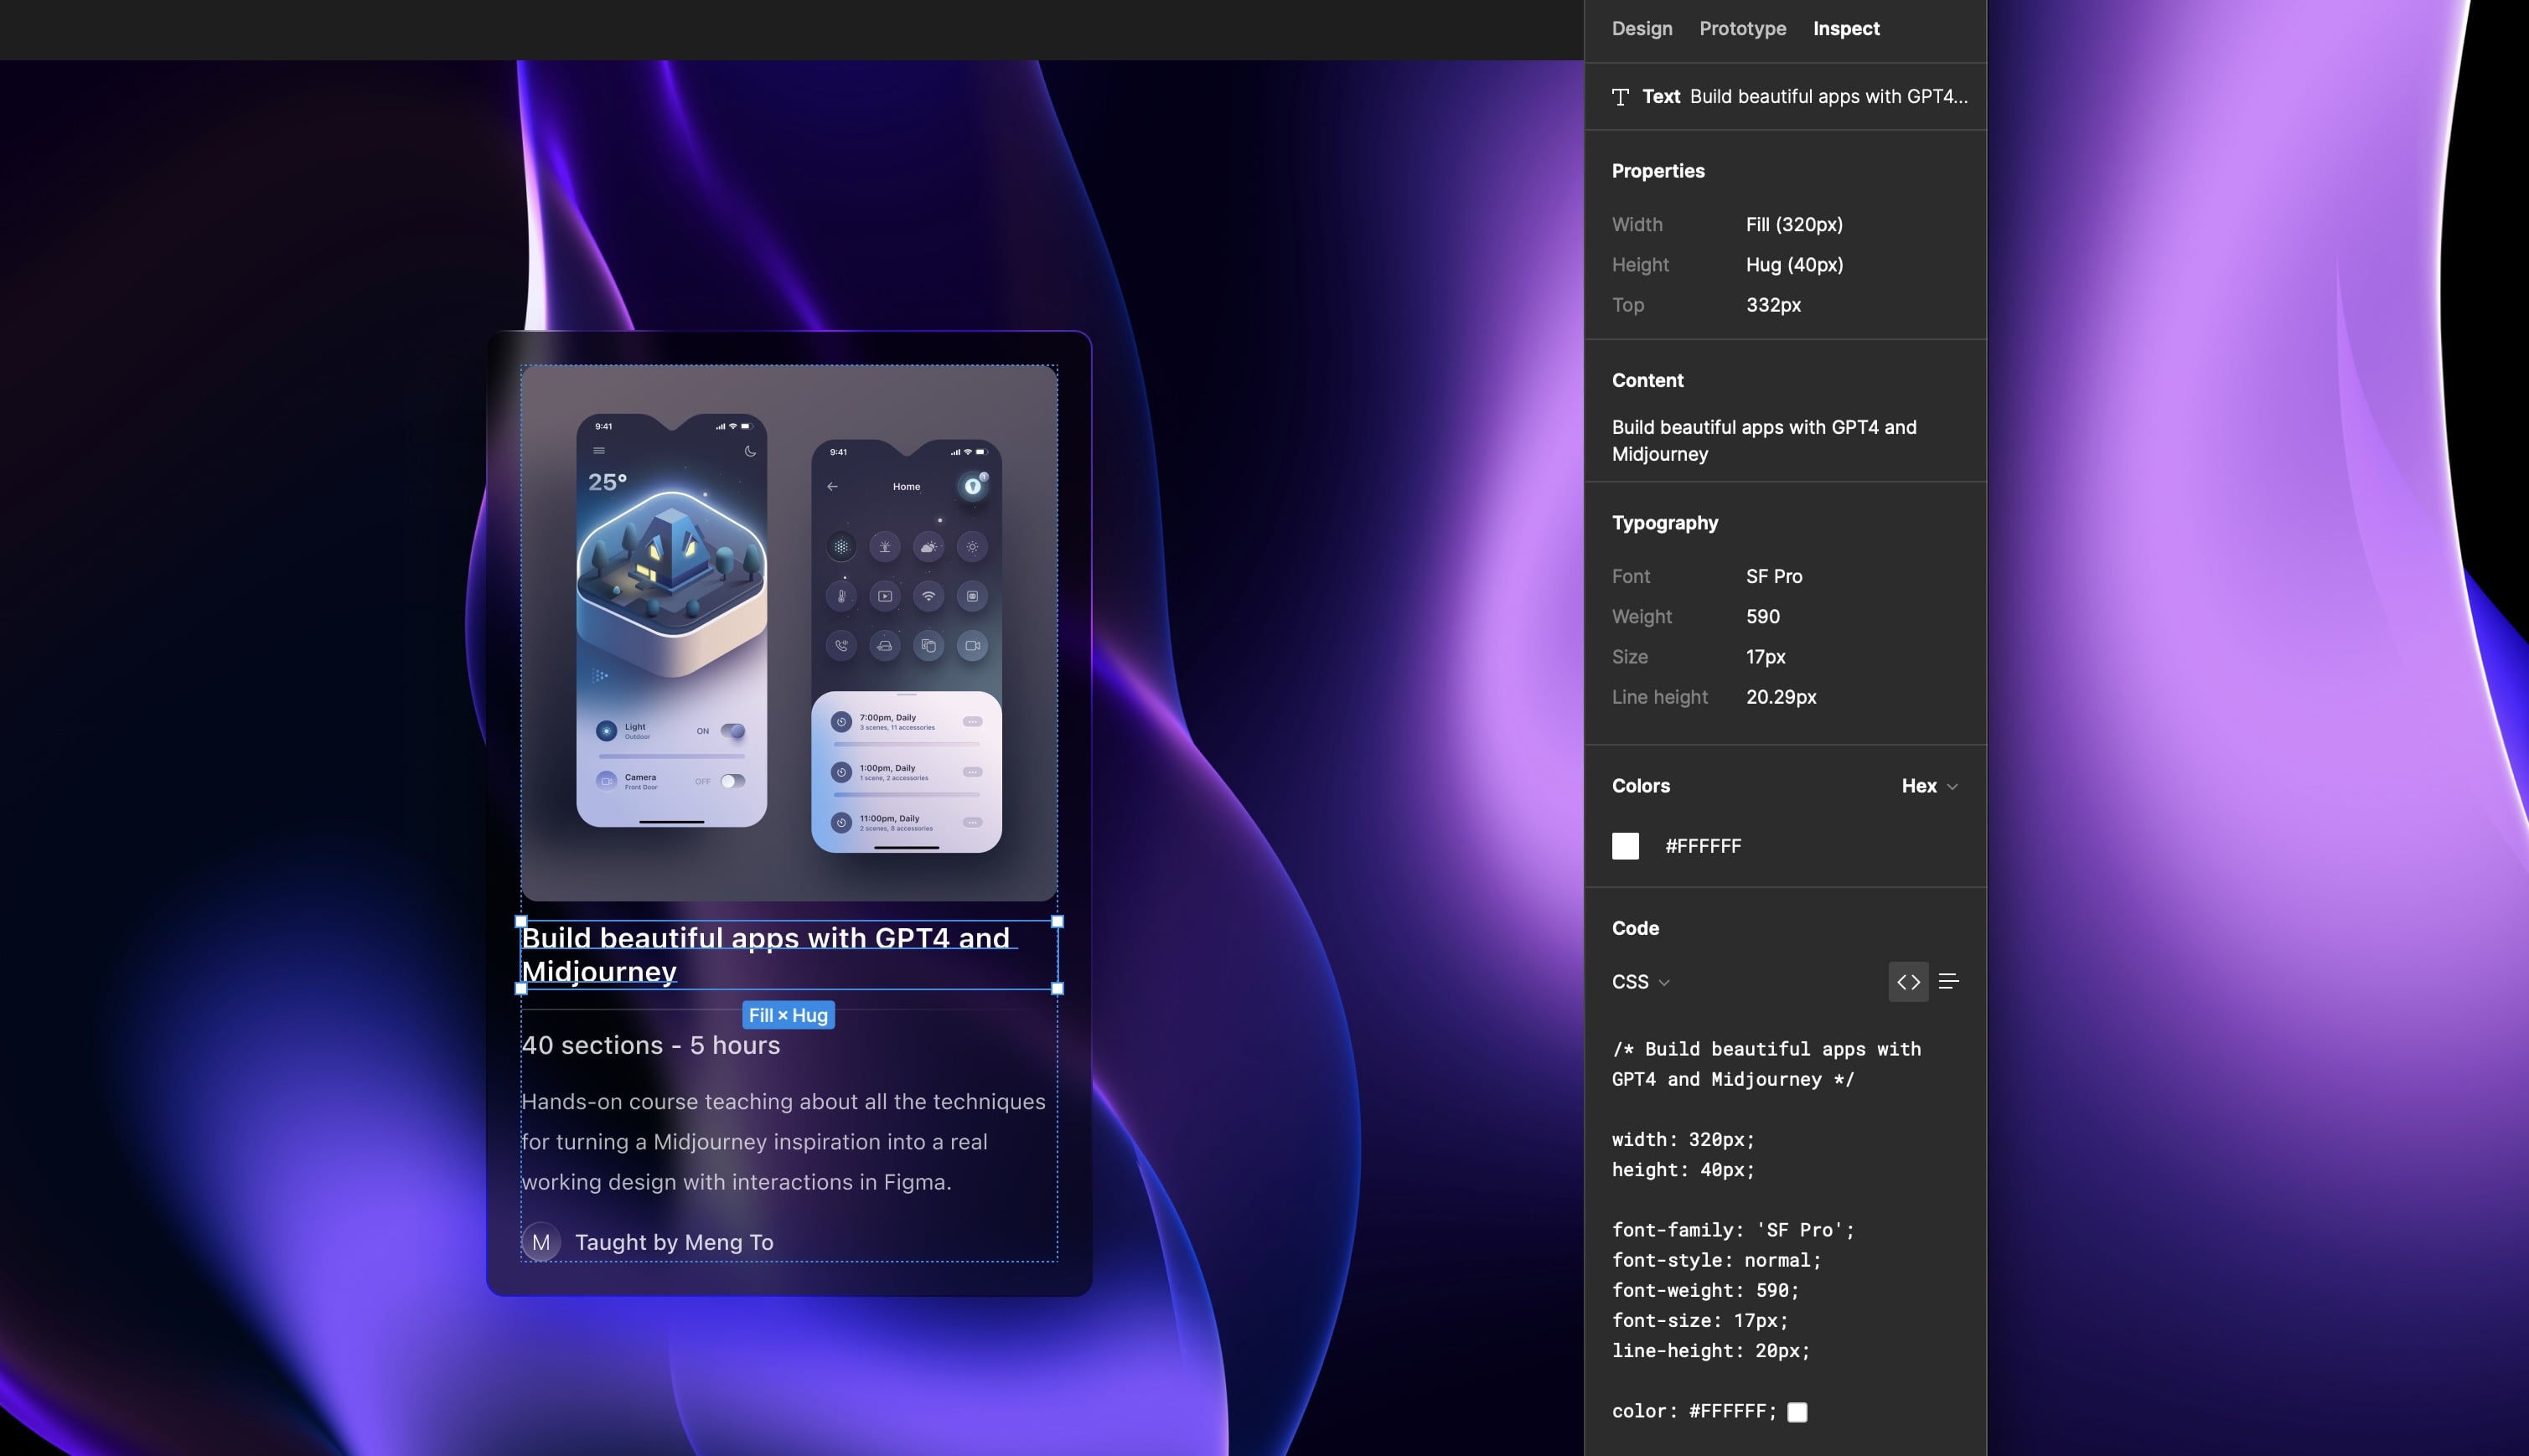Click the code view icon in Code section
This screenshot has height=1456, width=2529.
(x=1908, y=982)
